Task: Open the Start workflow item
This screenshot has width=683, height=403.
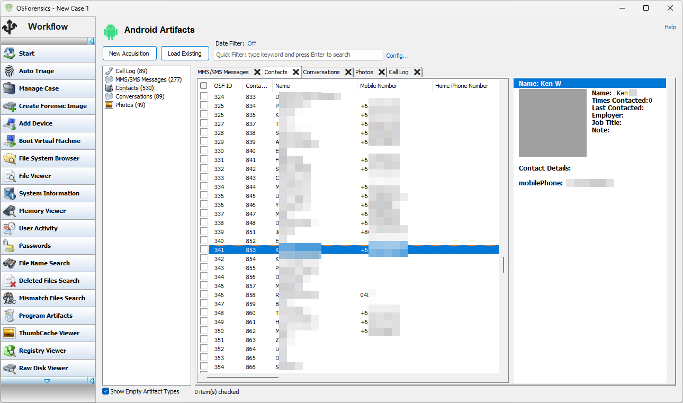Action: click(48, 53)
